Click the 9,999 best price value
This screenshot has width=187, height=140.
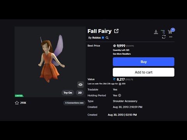121,46
